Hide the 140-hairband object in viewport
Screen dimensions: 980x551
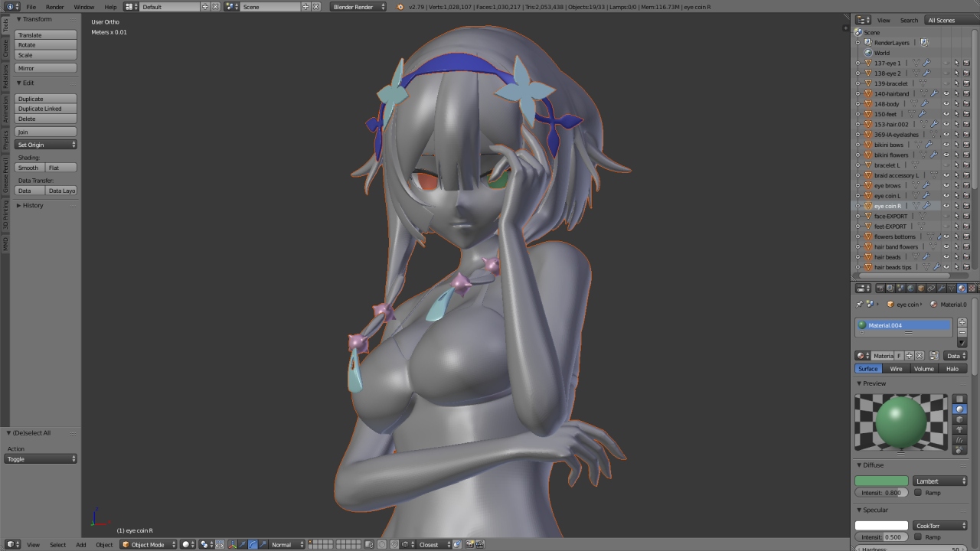click(x=946, y=93)
